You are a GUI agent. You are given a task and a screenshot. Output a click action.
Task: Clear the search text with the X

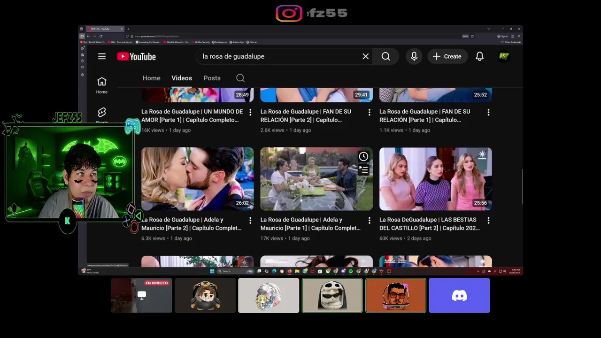coord(365,56)
